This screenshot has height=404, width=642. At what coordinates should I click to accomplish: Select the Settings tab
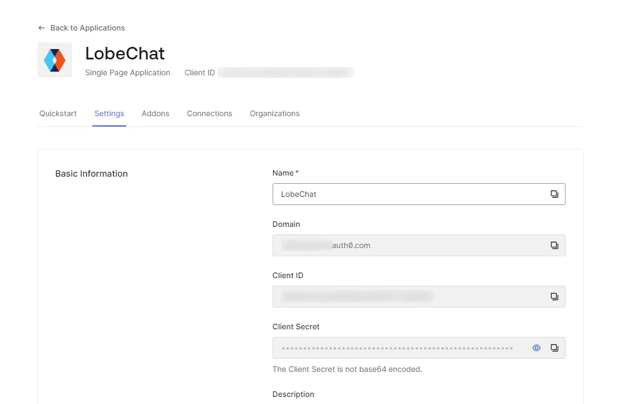[x=109, y=113]
